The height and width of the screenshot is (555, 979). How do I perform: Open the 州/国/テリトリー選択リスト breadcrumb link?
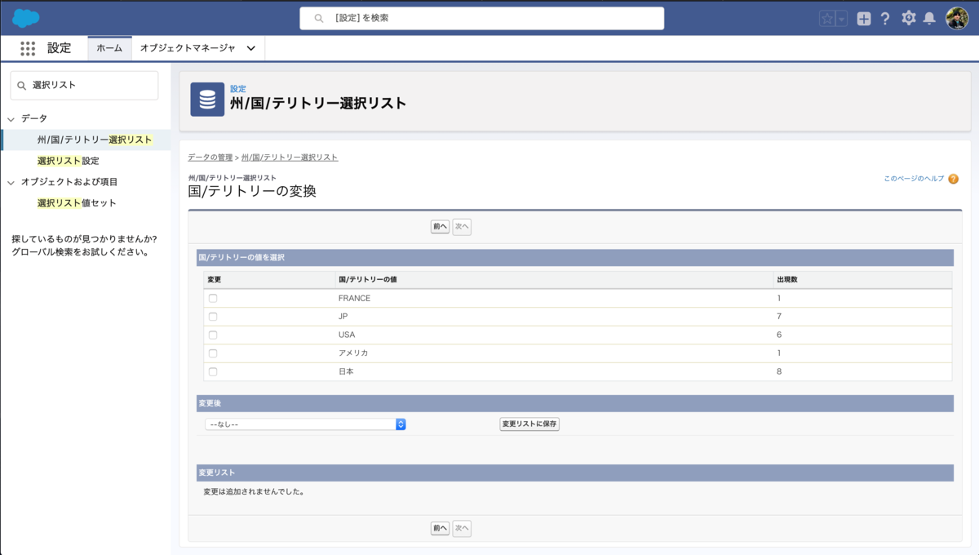290,157
